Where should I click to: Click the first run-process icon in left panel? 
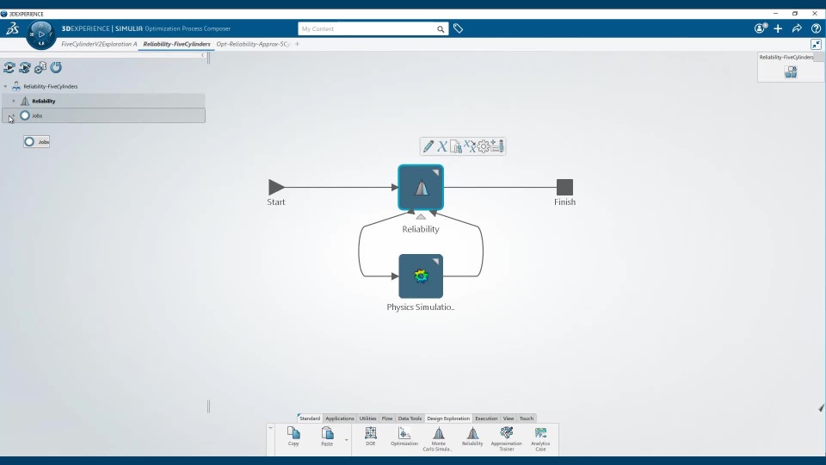pyautogui.click(x=9, y=67)
